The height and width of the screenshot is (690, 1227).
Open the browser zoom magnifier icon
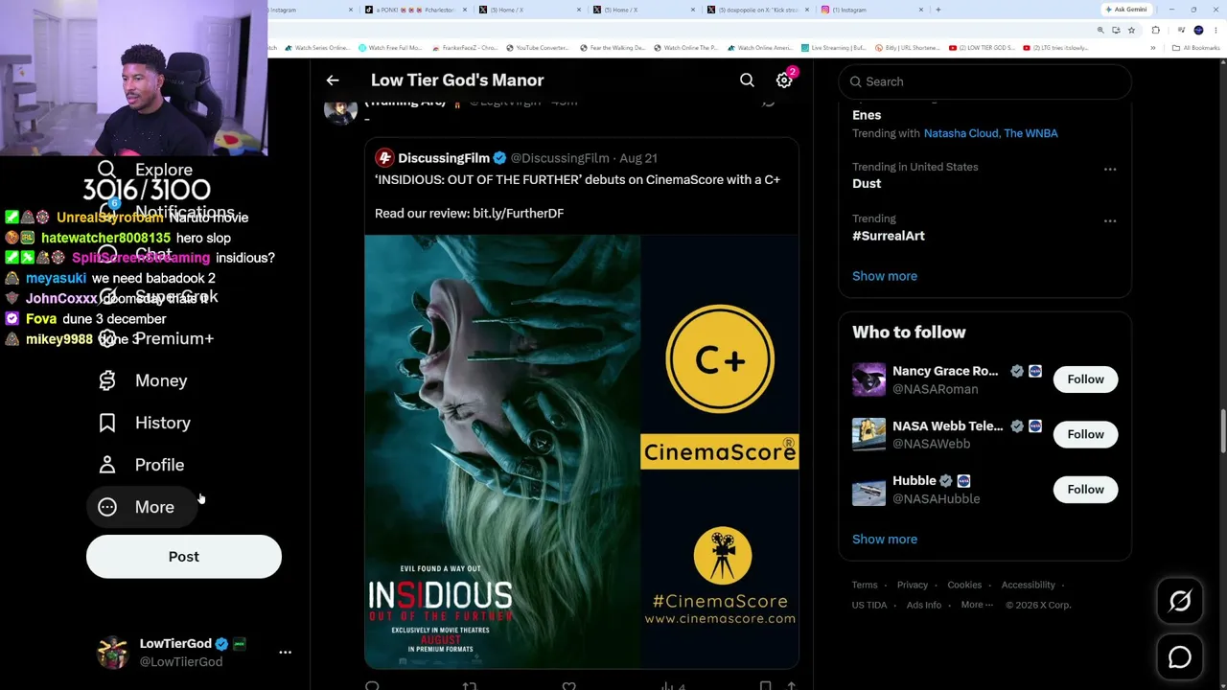(x=1100, y=30)
